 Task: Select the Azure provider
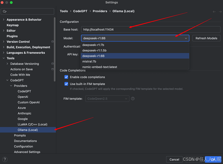point(22,108)
